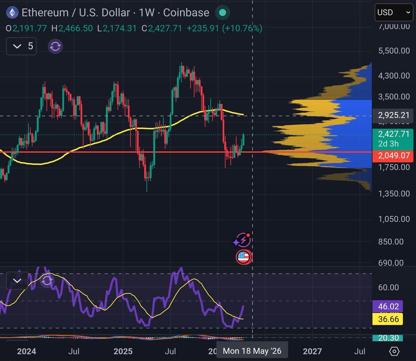Click the 60.00 RSI axis label
Image resolution: width=416 pixels, height=361 pixels.
389,287
